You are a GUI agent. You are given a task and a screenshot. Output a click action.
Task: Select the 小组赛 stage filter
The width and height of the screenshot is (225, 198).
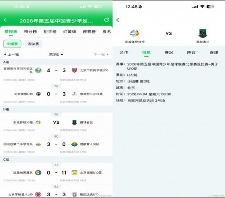coord(12,44)
